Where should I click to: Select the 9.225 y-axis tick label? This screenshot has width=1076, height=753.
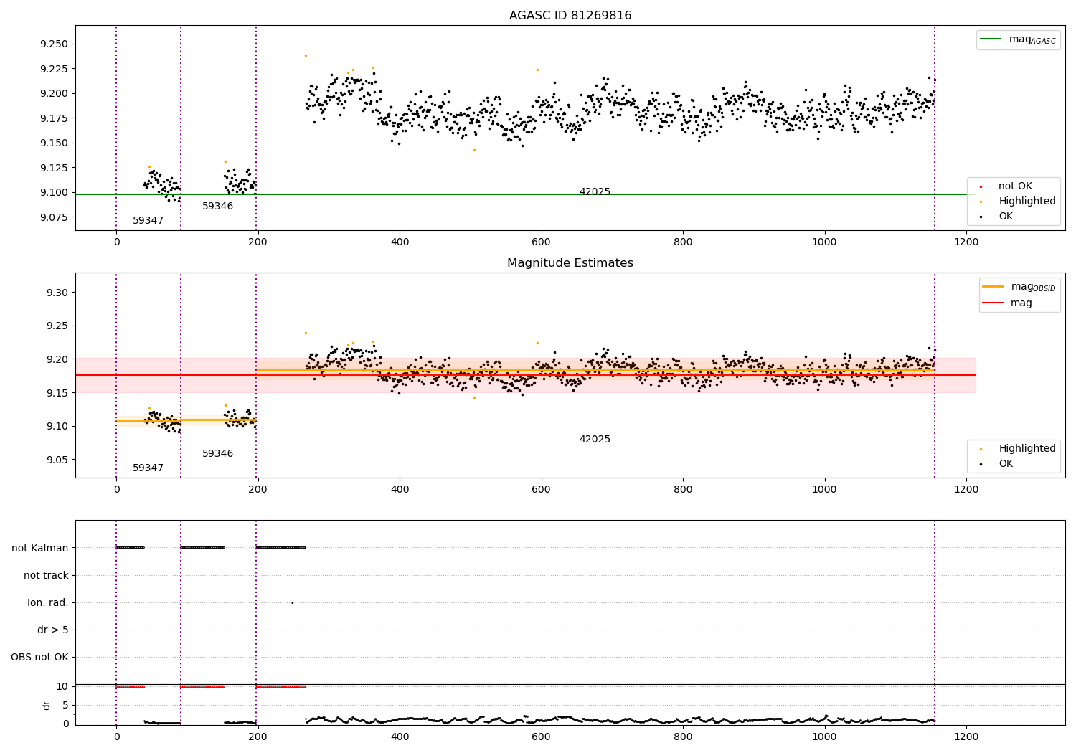(x=54, y=69)
